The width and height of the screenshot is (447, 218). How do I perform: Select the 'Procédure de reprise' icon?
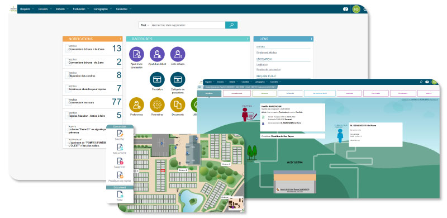click(x=120, y=175)
